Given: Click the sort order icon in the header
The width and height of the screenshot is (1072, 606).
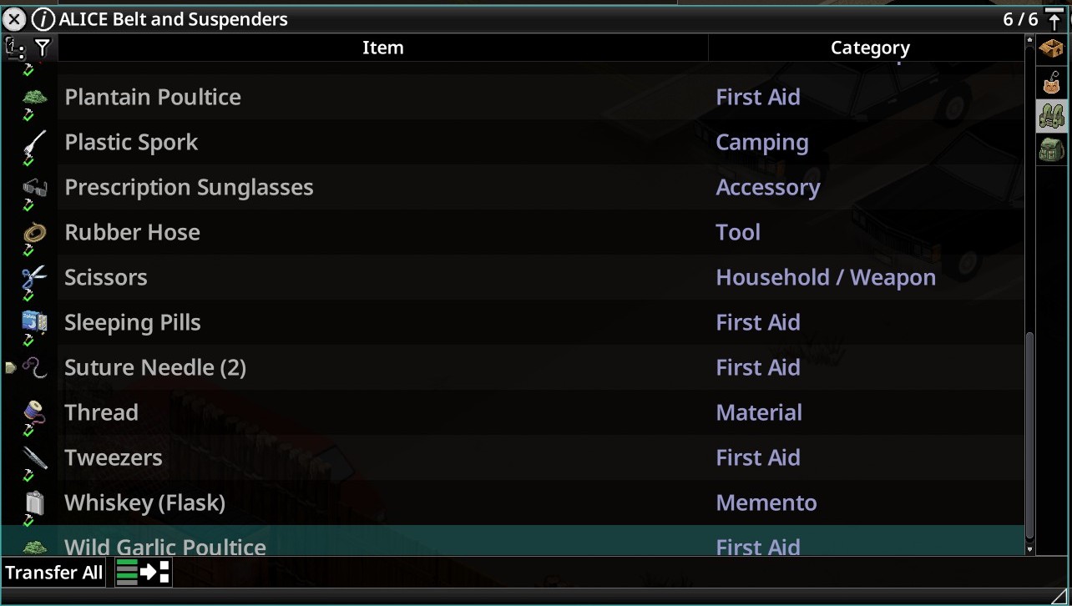Looking at the screenshot, I should [15, 48].
